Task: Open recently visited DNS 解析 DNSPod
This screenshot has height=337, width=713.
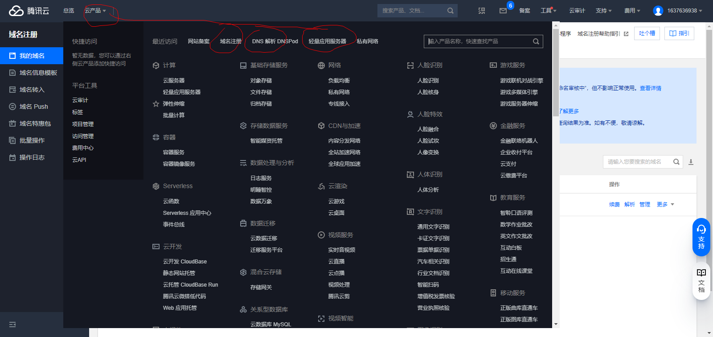Action: coord(275,41)
